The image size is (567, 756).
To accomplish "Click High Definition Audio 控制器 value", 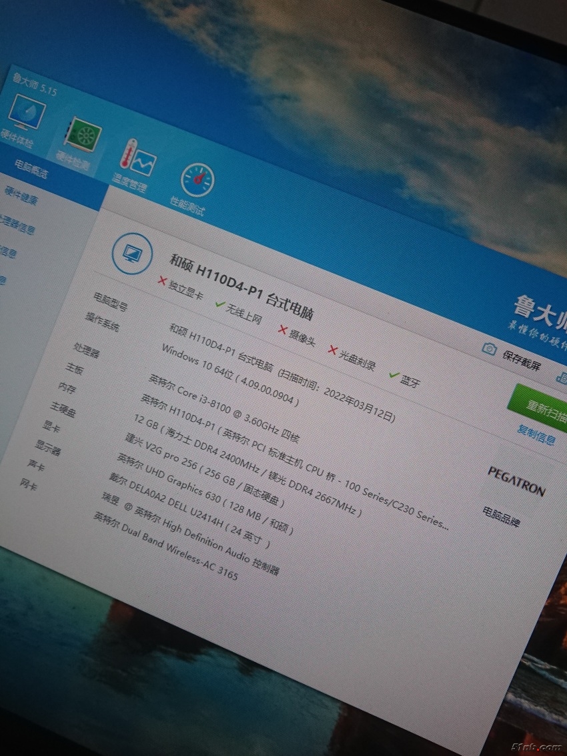I will pos(191,534).
